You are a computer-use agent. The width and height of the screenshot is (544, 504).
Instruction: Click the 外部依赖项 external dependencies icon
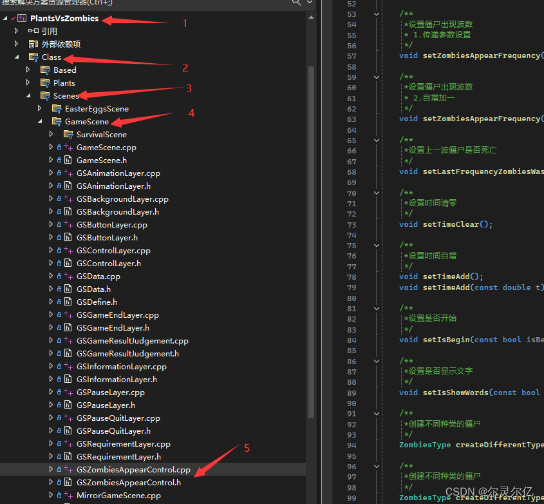(33, 44)
